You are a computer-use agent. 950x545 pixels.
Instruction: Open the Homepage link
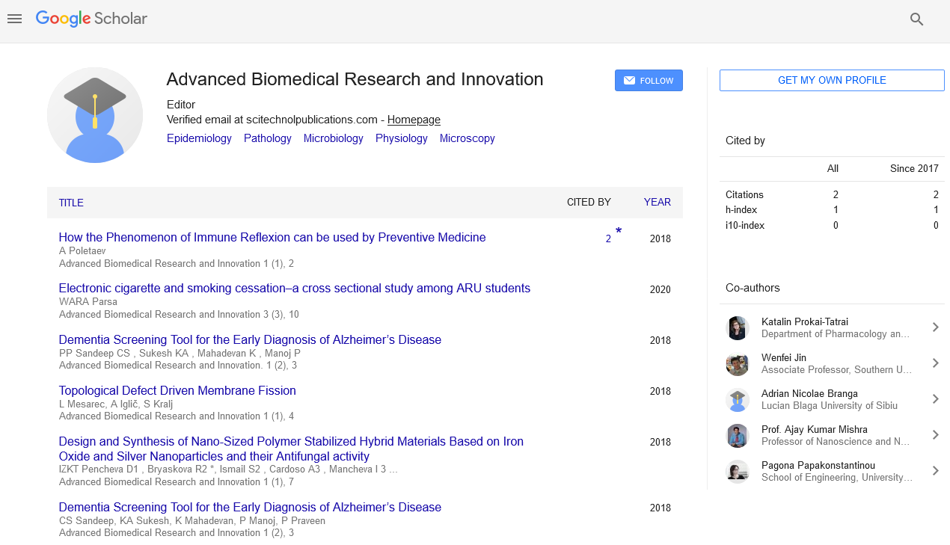coord(414,120)
